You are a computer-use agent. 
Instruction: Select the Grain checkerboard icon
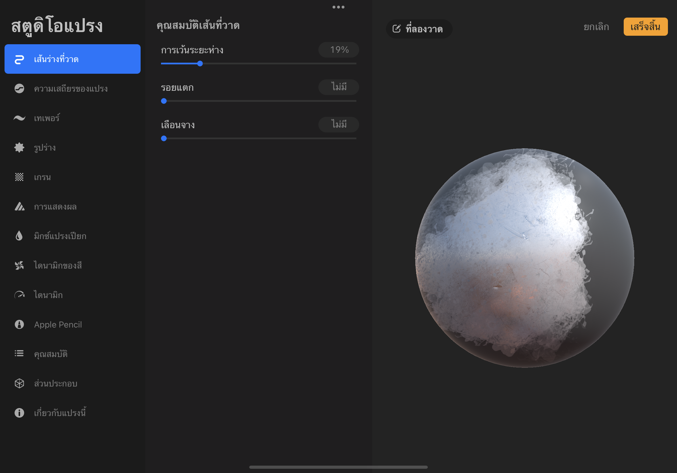tap(20, 177)
